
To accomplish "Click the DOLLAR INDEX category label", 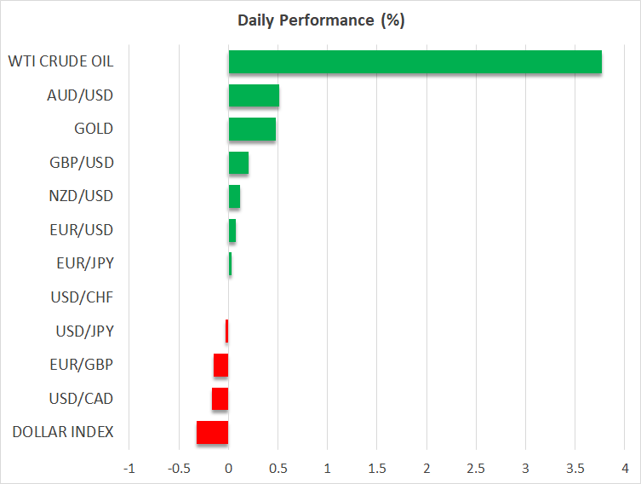I will coord(63,432).
